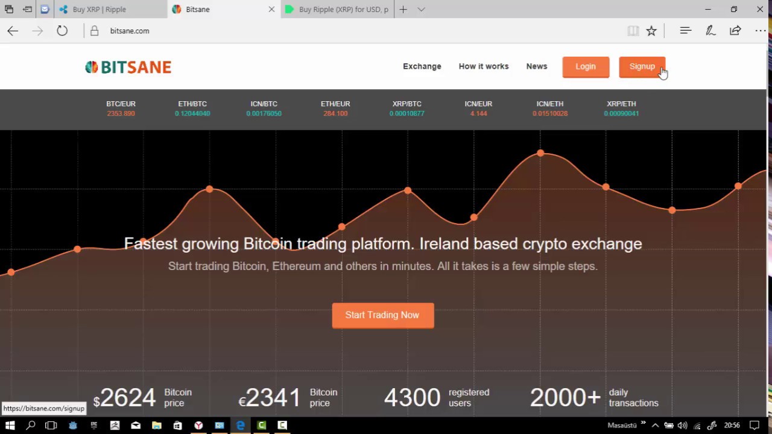Viewport: 772px width, 434px height.
Task: Open white Camtasia recorder taskbar icon
Action: click(x=282, y=425)
